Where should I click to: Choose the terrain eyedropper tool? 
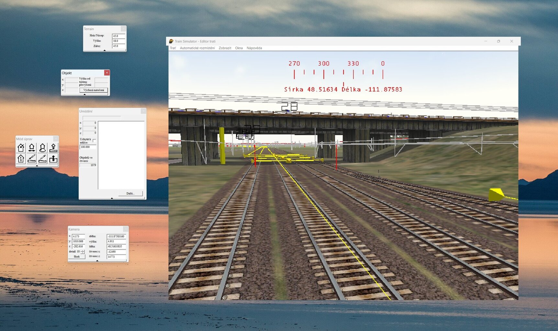[42, 158]
